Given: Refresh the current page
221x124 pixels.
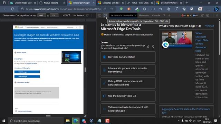Looking at the screenshot, I should 13,9.
